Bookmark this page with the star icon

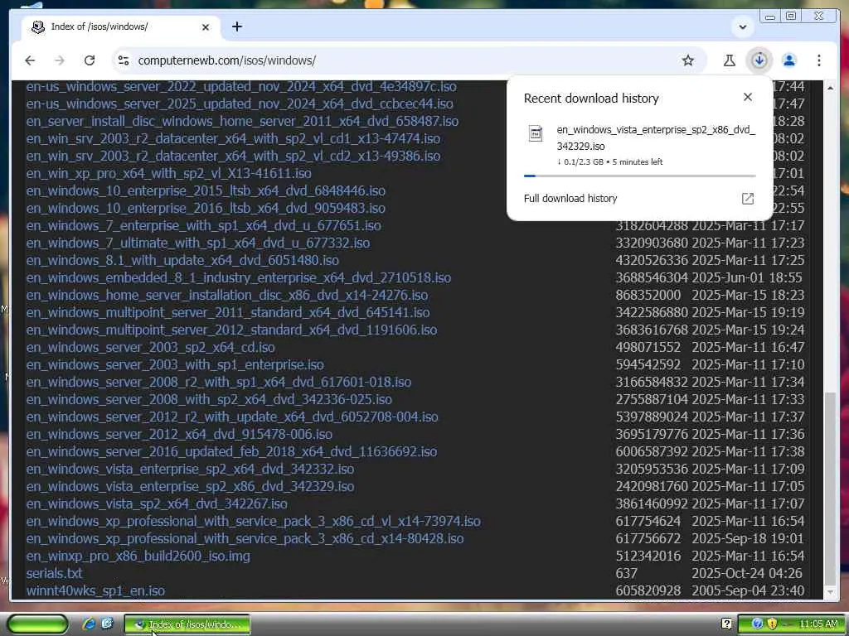pyautogui.click(x=687, y=60)
